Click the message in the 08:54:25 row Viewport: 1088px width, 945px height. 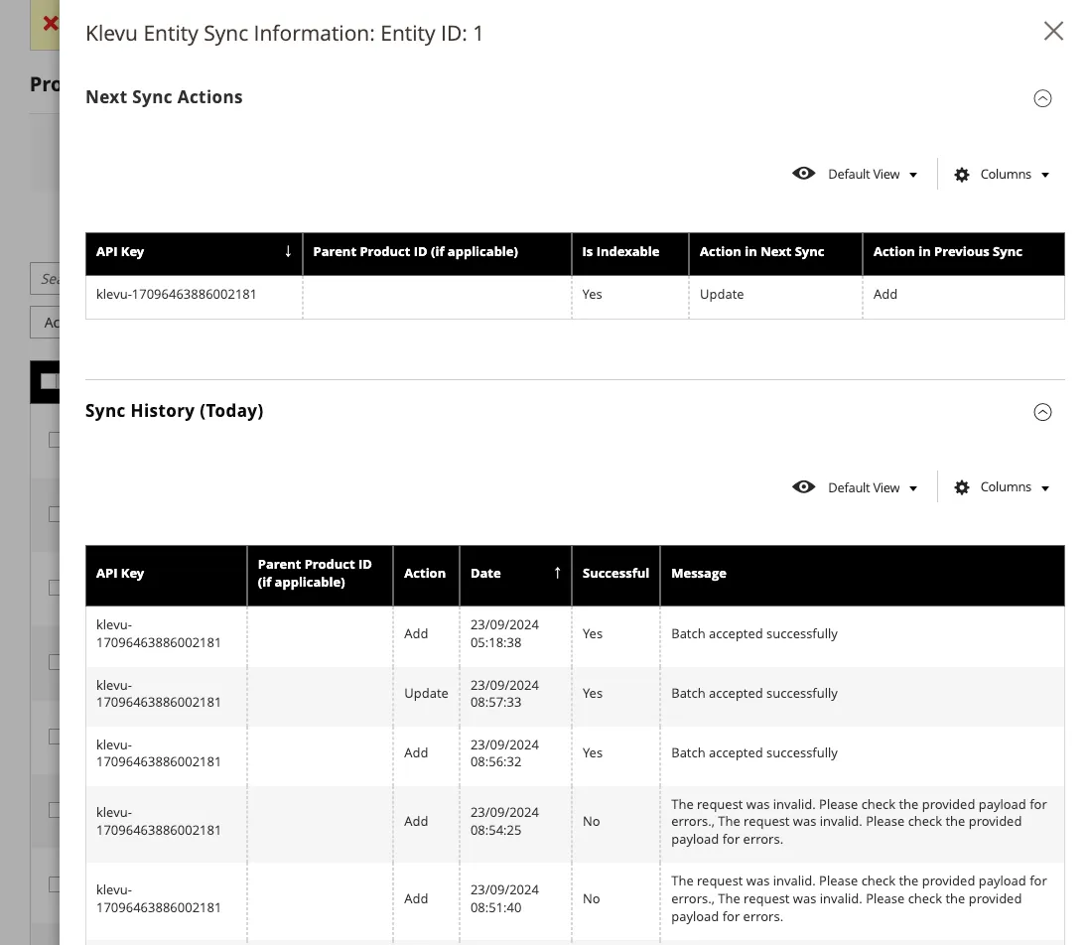(x=859, y=822)
